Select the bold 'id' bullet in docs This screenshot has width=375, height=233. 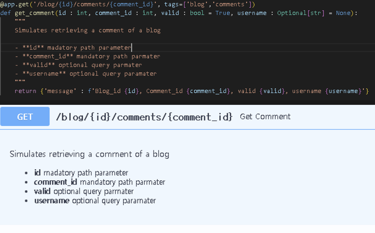(37, 173)
